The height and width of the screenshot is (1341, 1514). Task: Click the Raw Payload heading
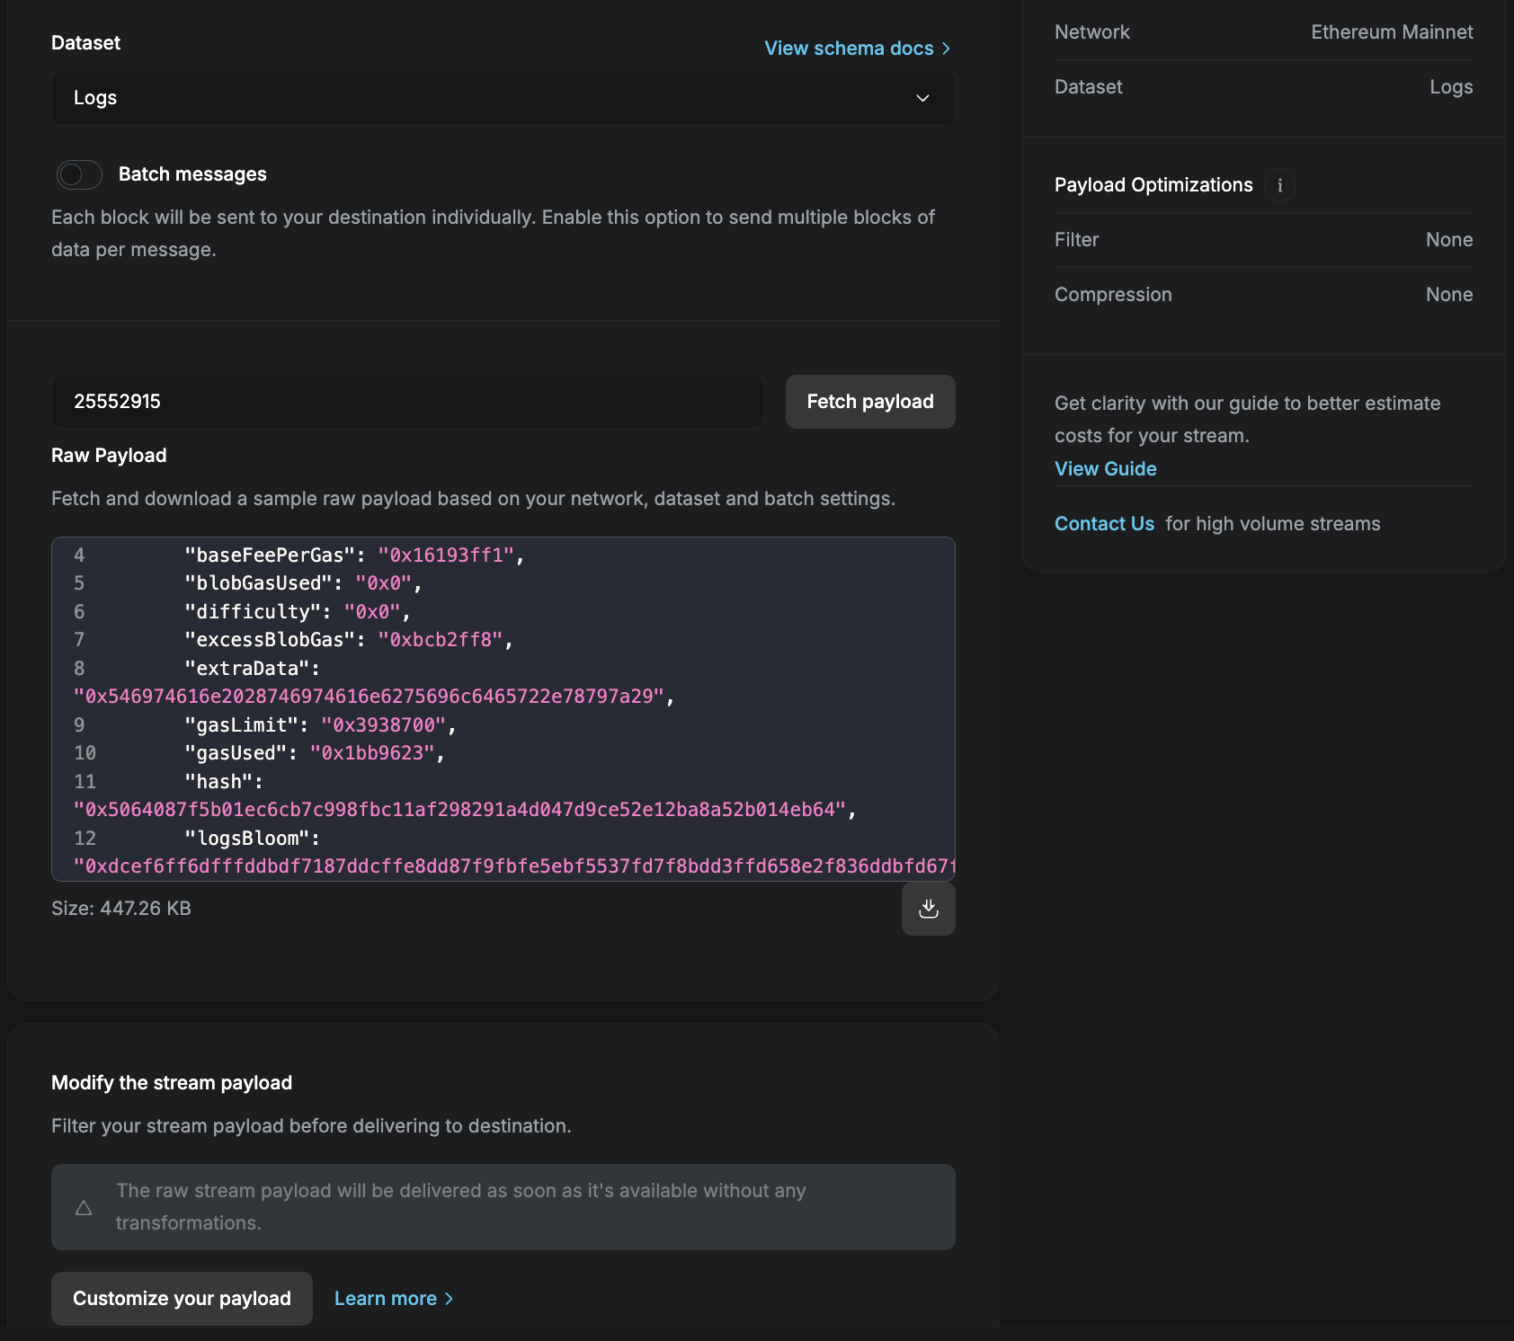click(109, 456)
